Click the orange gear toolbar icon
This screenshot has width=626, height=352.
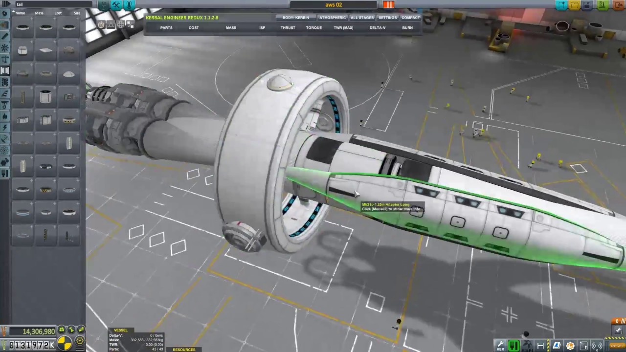570,346
